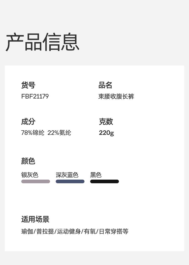Select product name 束腰收腹长裤
Viewport: 189px width, 265px height.
coord(116,96)
